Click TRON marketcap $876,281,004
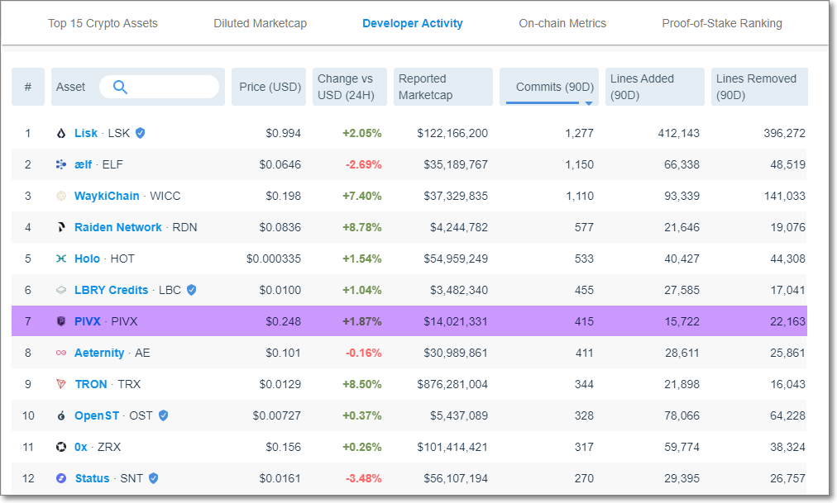Screen dimensions: 837x503 (x=452, y=384)
